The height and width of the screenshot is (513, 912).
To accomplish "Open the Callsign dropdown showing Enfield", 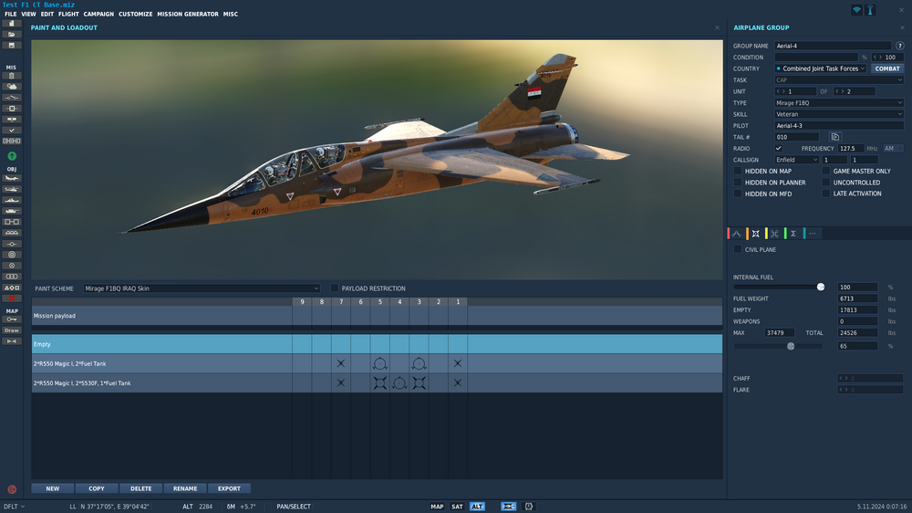I will pos(796,160).
